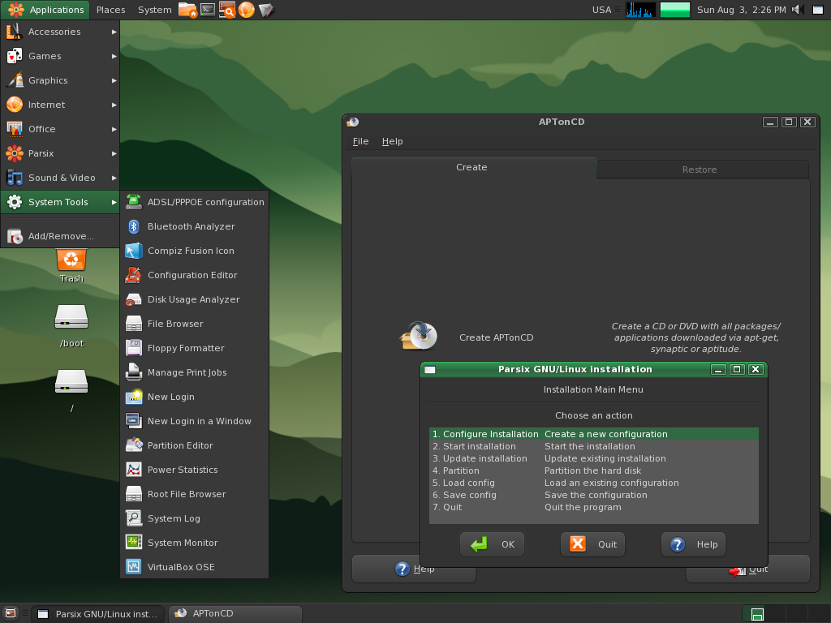
Task: Launch the terminal from the top panel
Action: tap(208, 10)
